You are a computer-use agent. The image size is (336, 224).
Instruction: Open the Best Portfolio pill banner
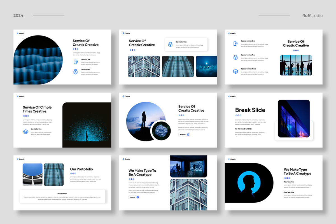pyautogui.click(x=62, y=196)
